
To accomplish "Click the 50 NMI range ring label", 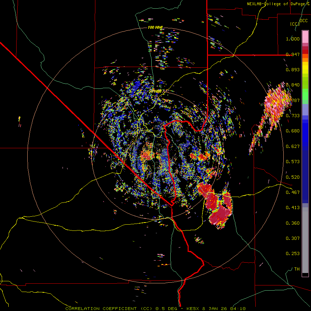I will 155,91.
